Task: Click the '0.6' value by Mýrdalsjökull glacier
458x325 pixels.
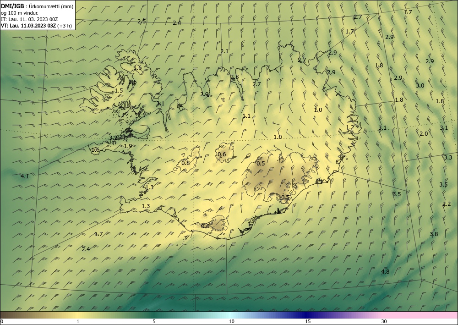Action: click(205, 226)
